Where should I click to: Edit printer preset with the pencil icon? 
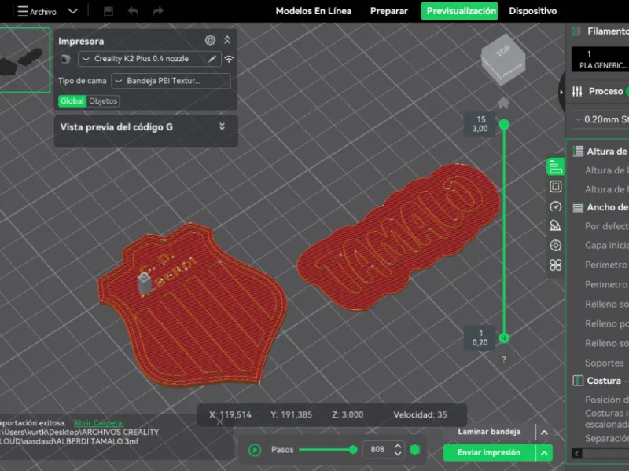point(212,59)
